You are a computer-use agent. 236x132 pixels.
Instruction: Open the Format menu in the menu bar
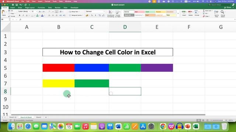point(48,1)
